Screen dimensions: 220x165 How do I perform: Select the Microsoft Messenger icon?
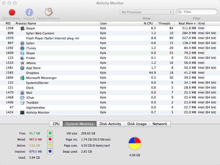[22, 78]
